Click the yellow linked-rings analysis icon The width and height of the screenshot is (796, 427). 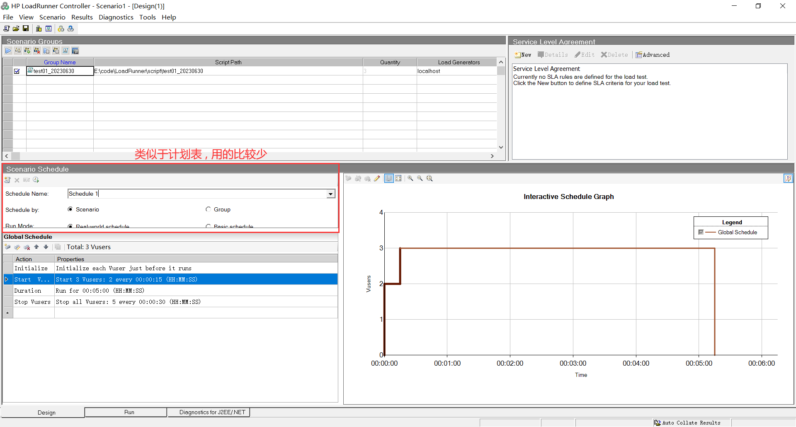(61, 29)
